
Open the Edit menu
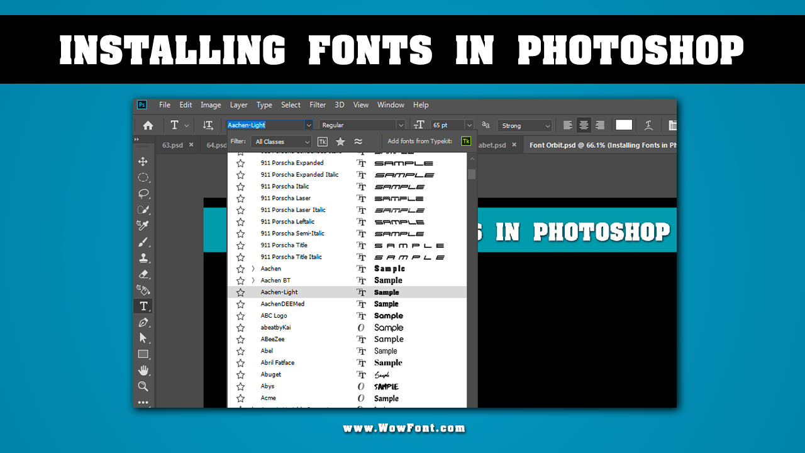pyautogui.click(x=186, y=105)
